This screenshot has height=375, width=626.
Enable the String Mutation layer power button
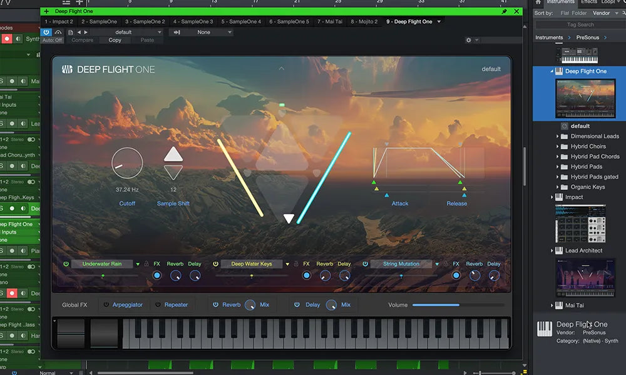point(366,264)
